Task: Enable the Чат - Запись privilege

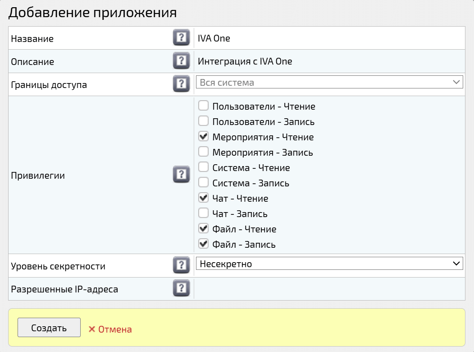Action: pos(203,213)
